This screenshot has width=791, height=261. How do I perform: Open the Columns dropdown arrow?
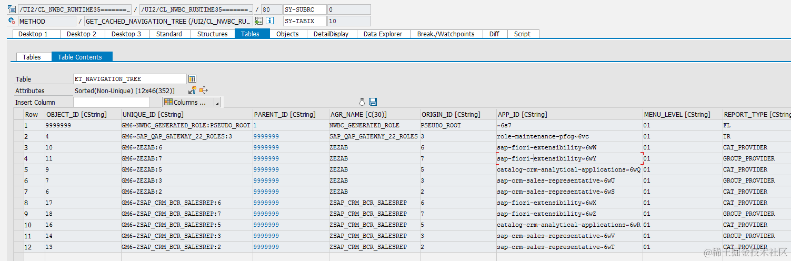(x=217, y=103)
